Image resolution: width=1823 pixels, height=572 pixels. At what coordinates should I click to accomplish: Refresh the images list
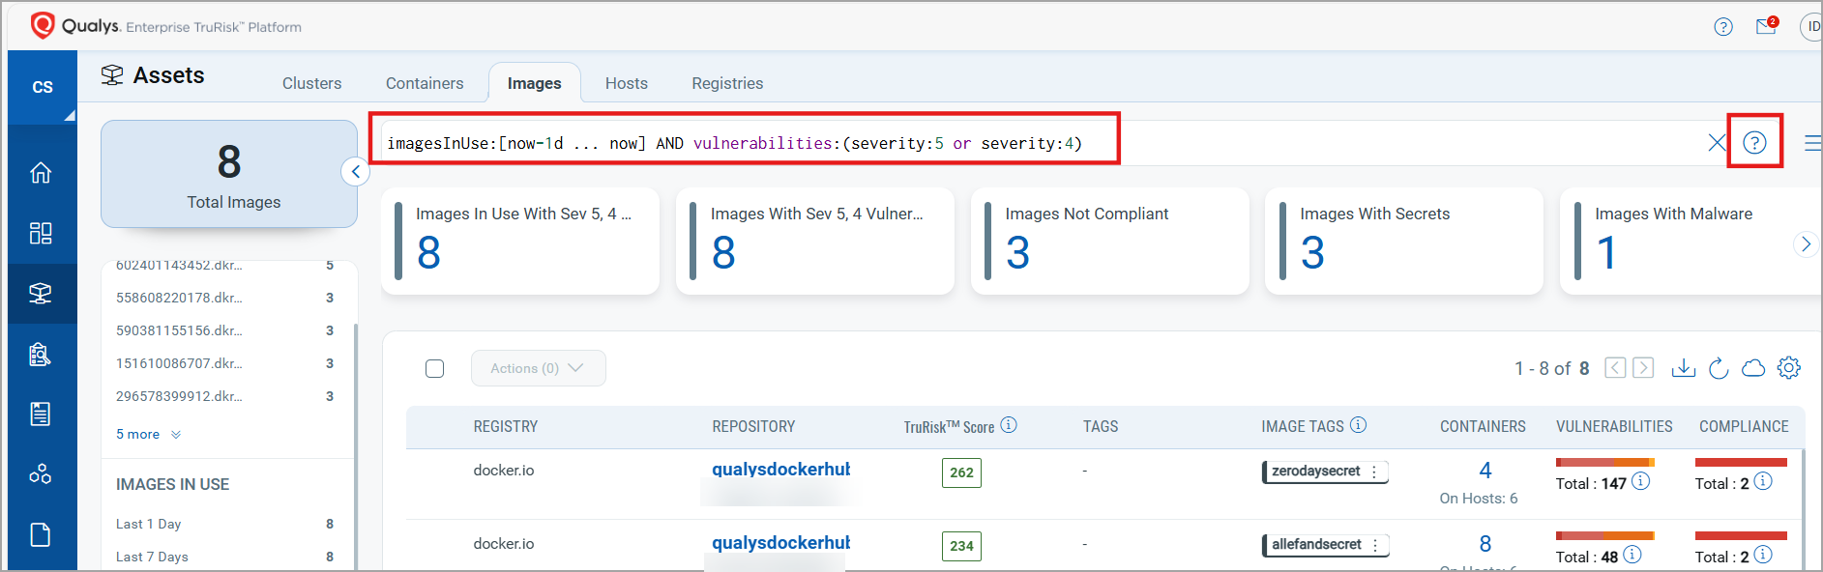click(x=1719, y=368)
